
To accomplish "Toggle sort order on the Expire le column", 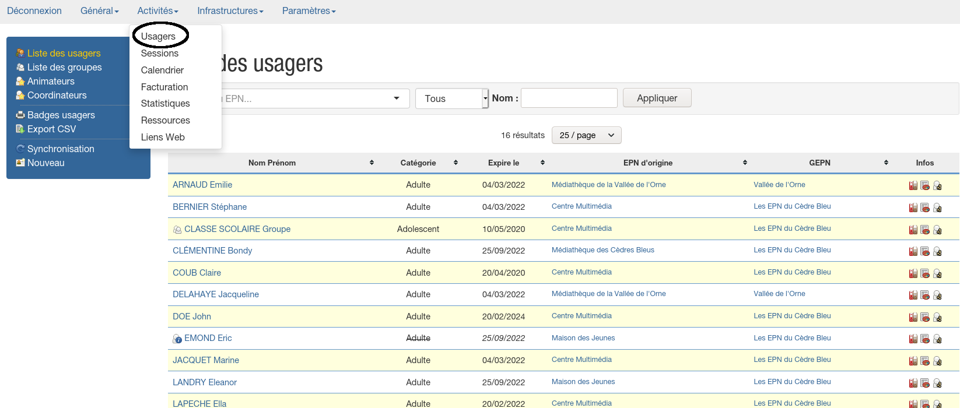I will click(542, 163).
